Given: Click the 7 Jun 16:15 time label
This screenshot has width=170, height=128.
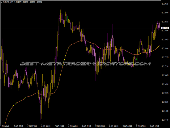Looking at the screenshot, I should 59,125.
